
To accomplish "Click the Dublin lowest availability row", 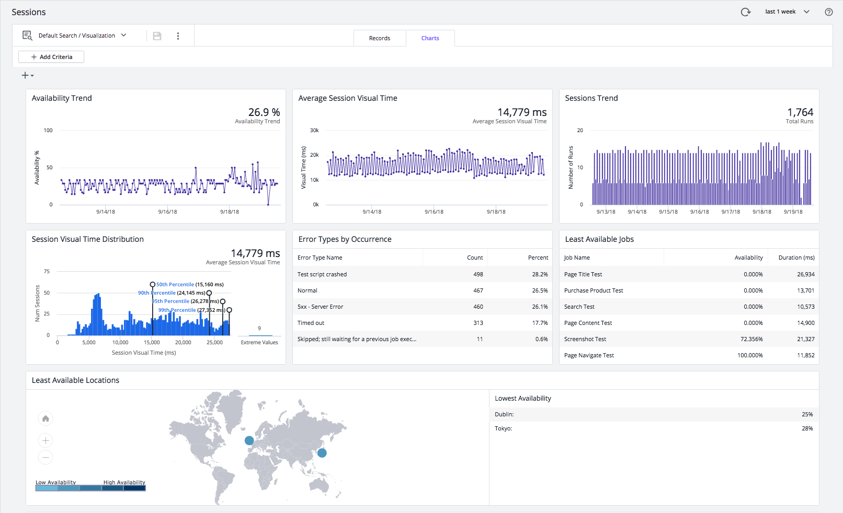I will 654,414.
